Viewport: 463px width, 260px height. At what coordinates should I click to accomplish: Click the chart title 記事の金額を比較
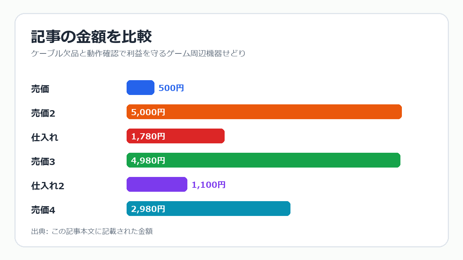point(91,37)
